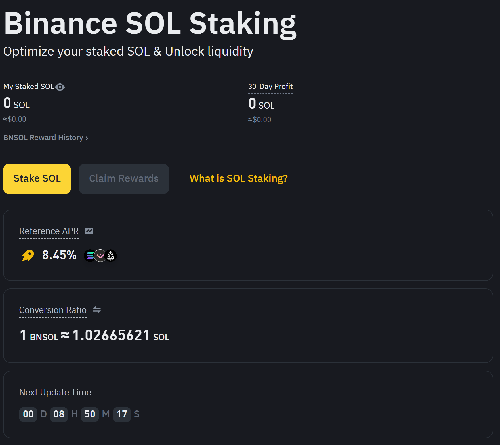This screenshot has height=445, width=500.
Task: Click the ≈$0.00 value under My Staked SOL
Action: click(x=14, y=119)
